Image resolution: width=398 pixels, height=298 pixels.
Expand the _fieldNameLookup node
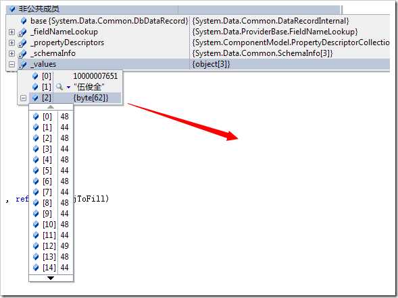[x=11, y=32]
